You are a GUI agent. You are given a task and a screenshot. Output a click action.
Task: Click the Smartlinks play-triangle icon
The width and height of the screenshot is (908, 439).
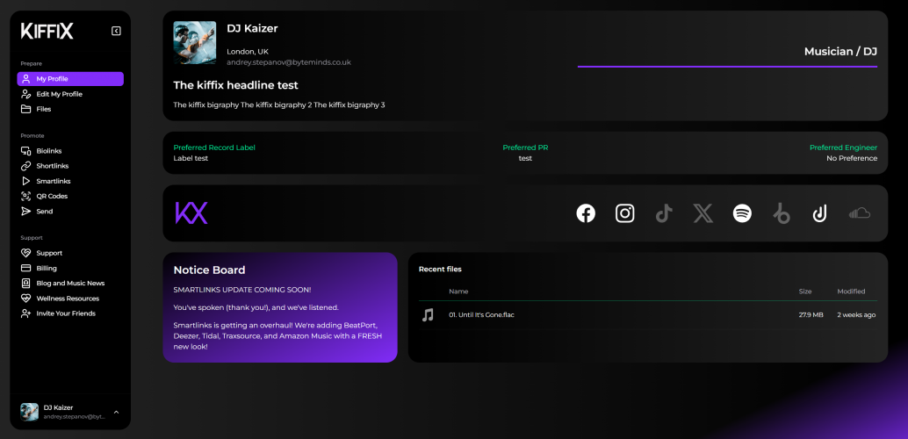(x=26, y=181)
